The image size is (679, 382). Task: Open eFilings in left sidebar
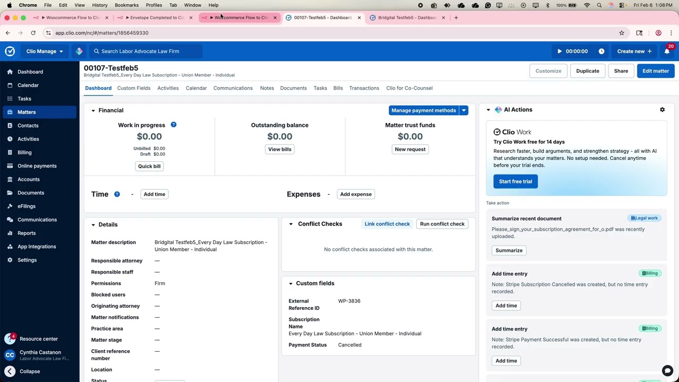(27, 206)
